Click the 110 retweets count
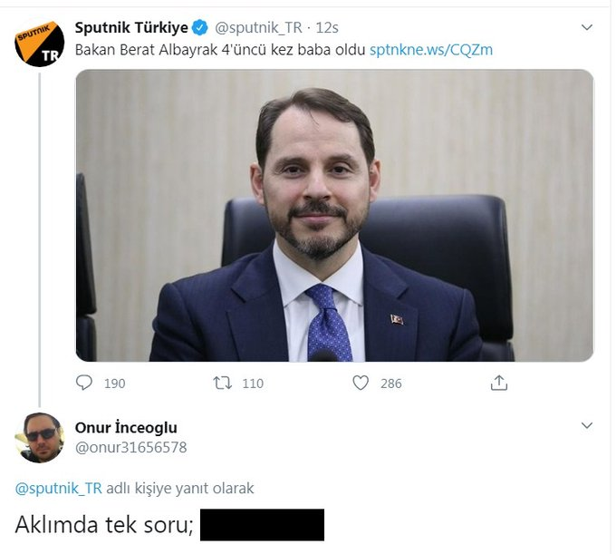The height and width of the screenshot is (554, 616). tap(253, 384)
